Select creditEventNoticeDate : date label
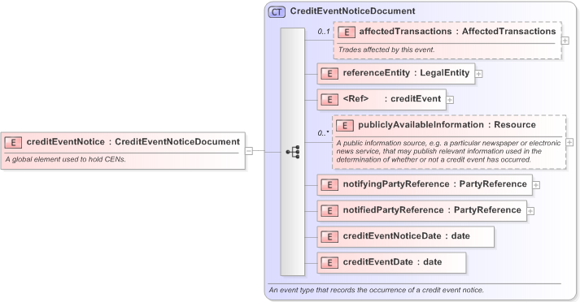 pos(406,236)
